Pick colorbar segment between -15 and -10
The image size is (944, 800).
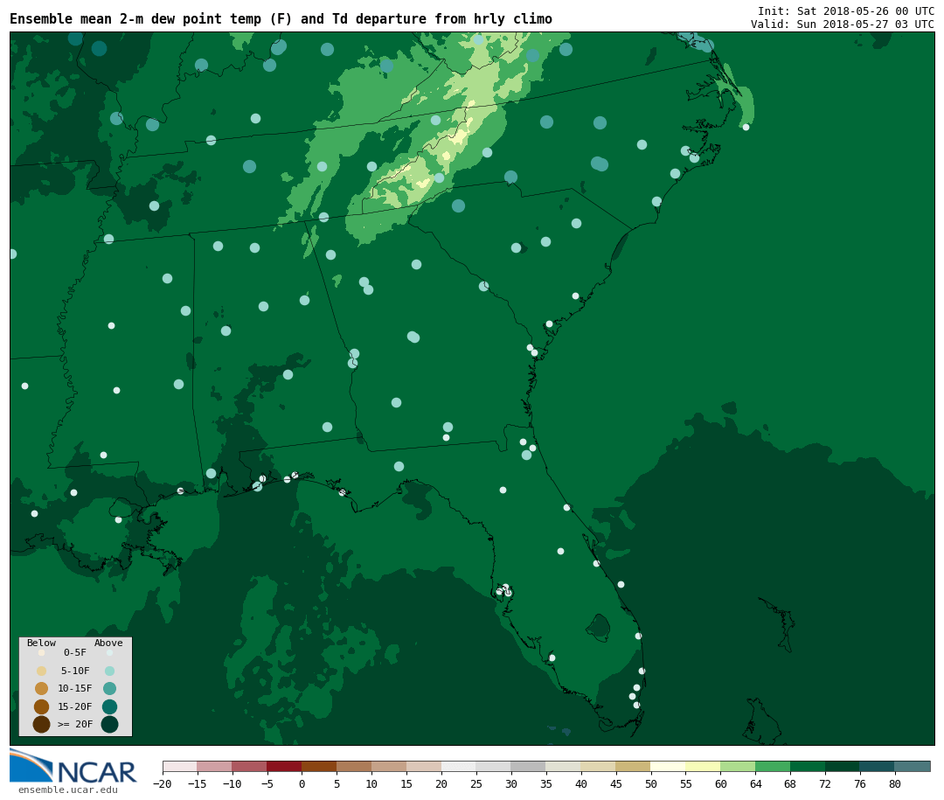(x=215, y=766)
